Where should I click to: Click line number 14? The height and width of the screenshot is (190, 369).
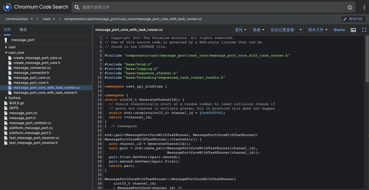[x=100, y=95]
